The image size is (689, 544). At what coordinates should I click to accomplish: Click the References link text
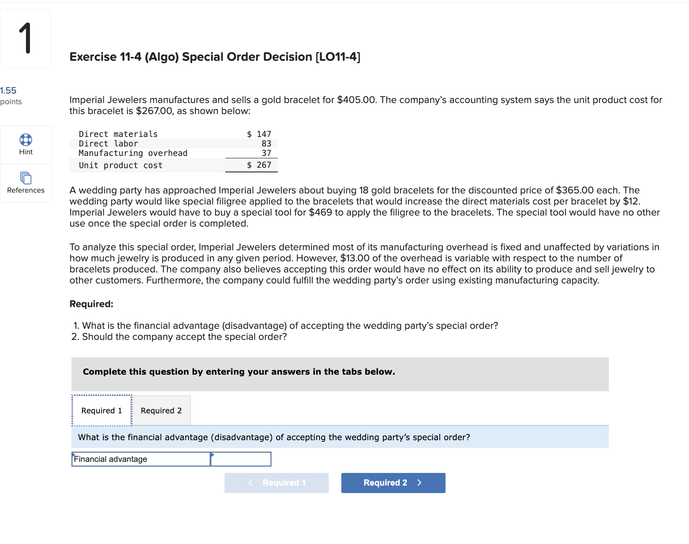coord(25,190)
